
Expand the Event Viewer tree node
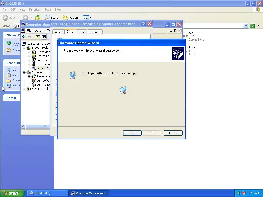pos(29,52)
